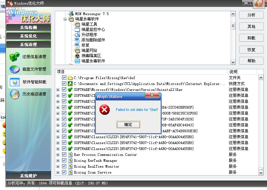This screenshot has width=267, height=190.
Task: Toggle checkbox for B54F3742 CLSID row
Action: pyautogui.click(x=64, y=143)
